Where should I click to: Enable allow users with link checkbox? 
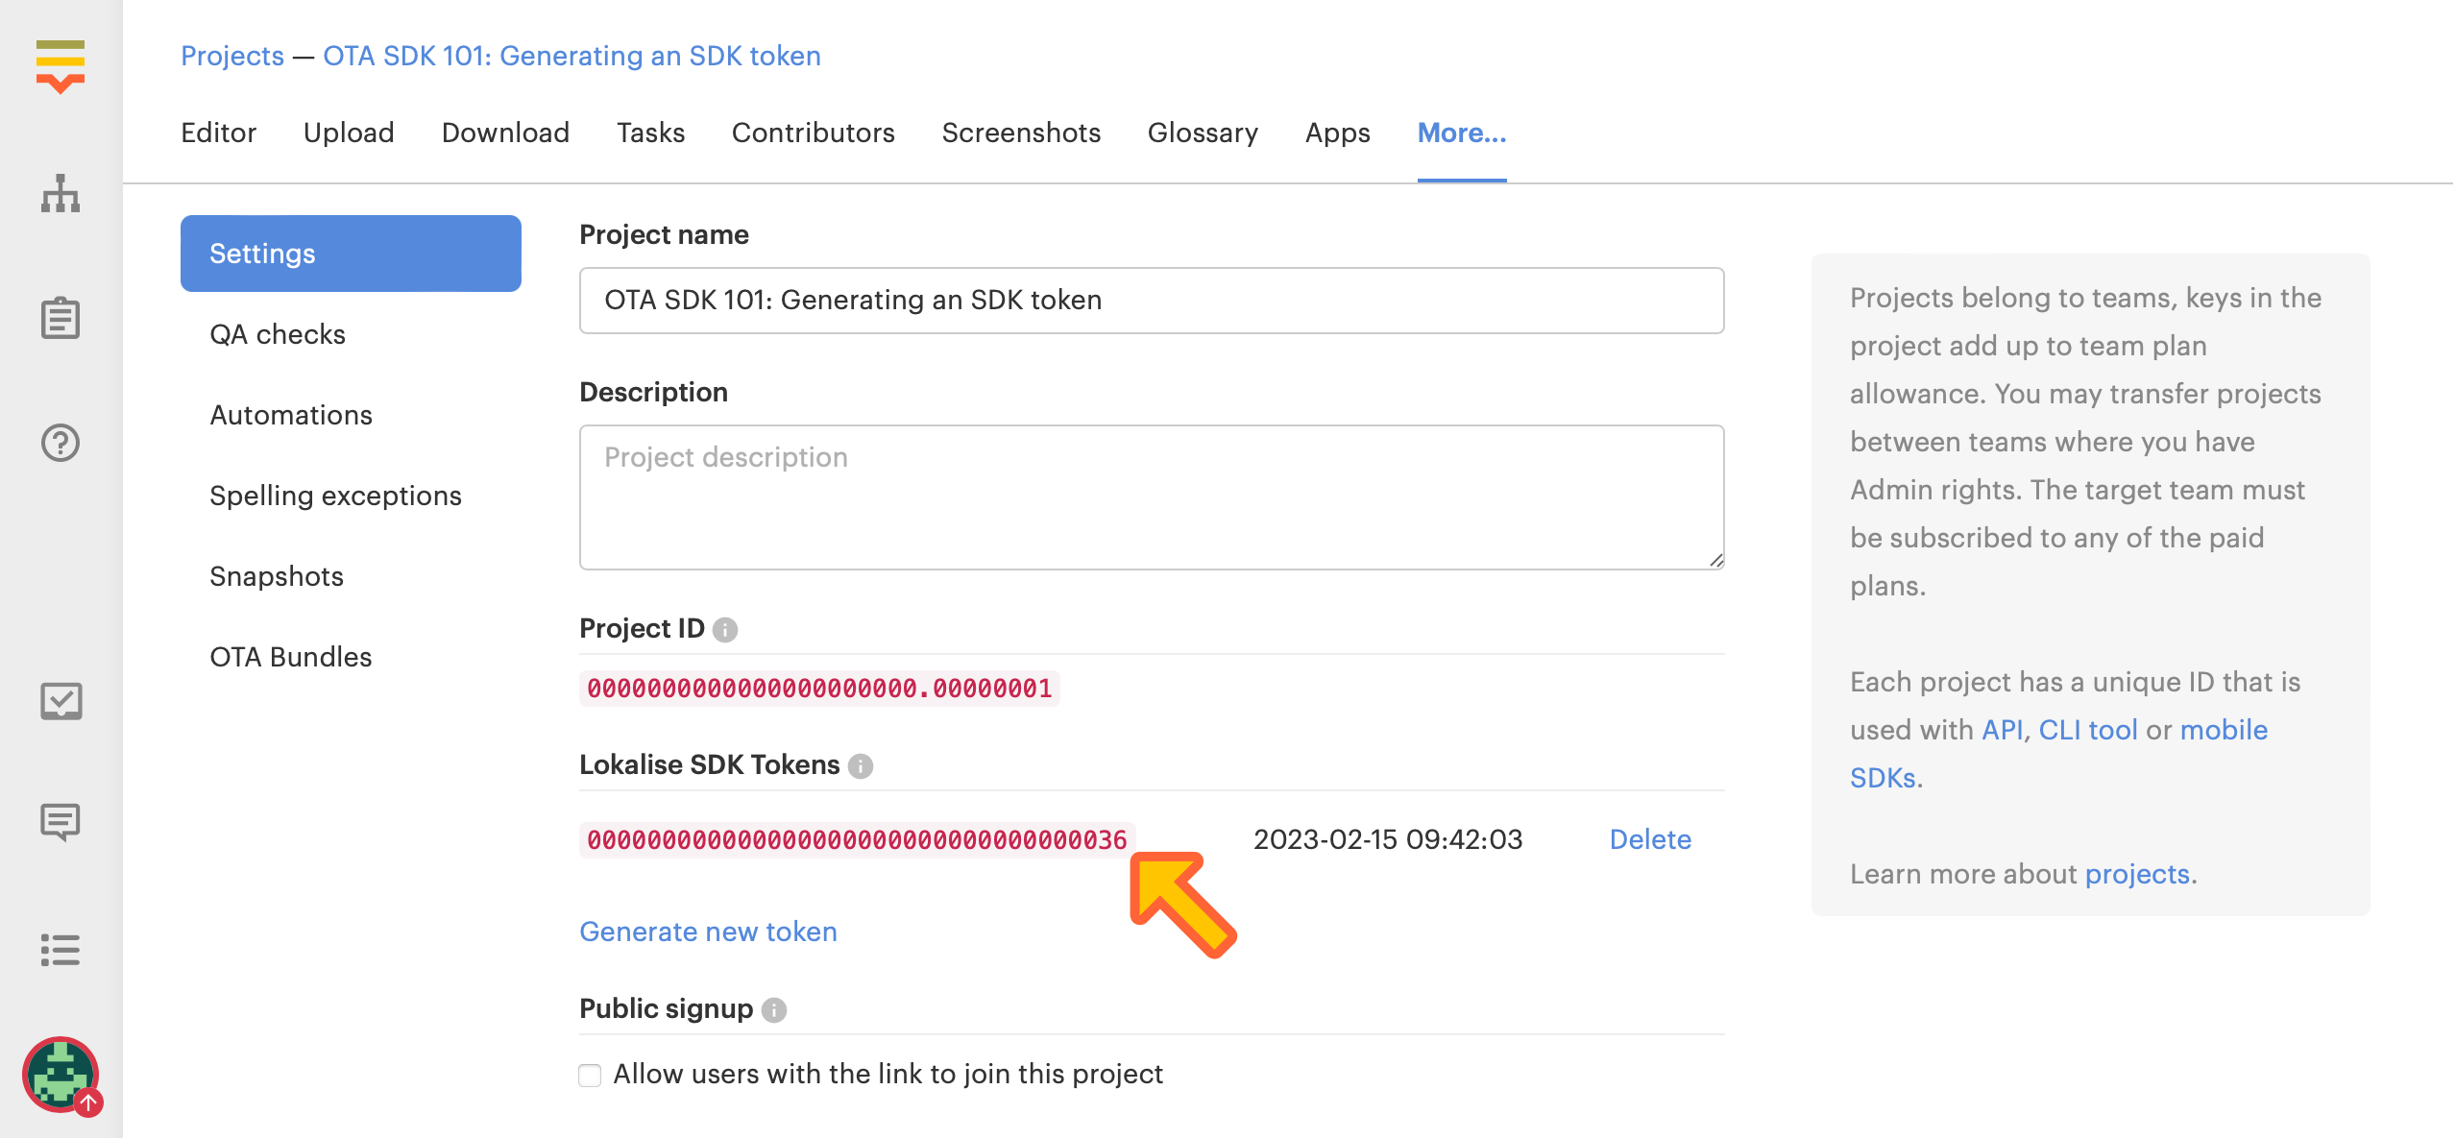click(590, 1075)
